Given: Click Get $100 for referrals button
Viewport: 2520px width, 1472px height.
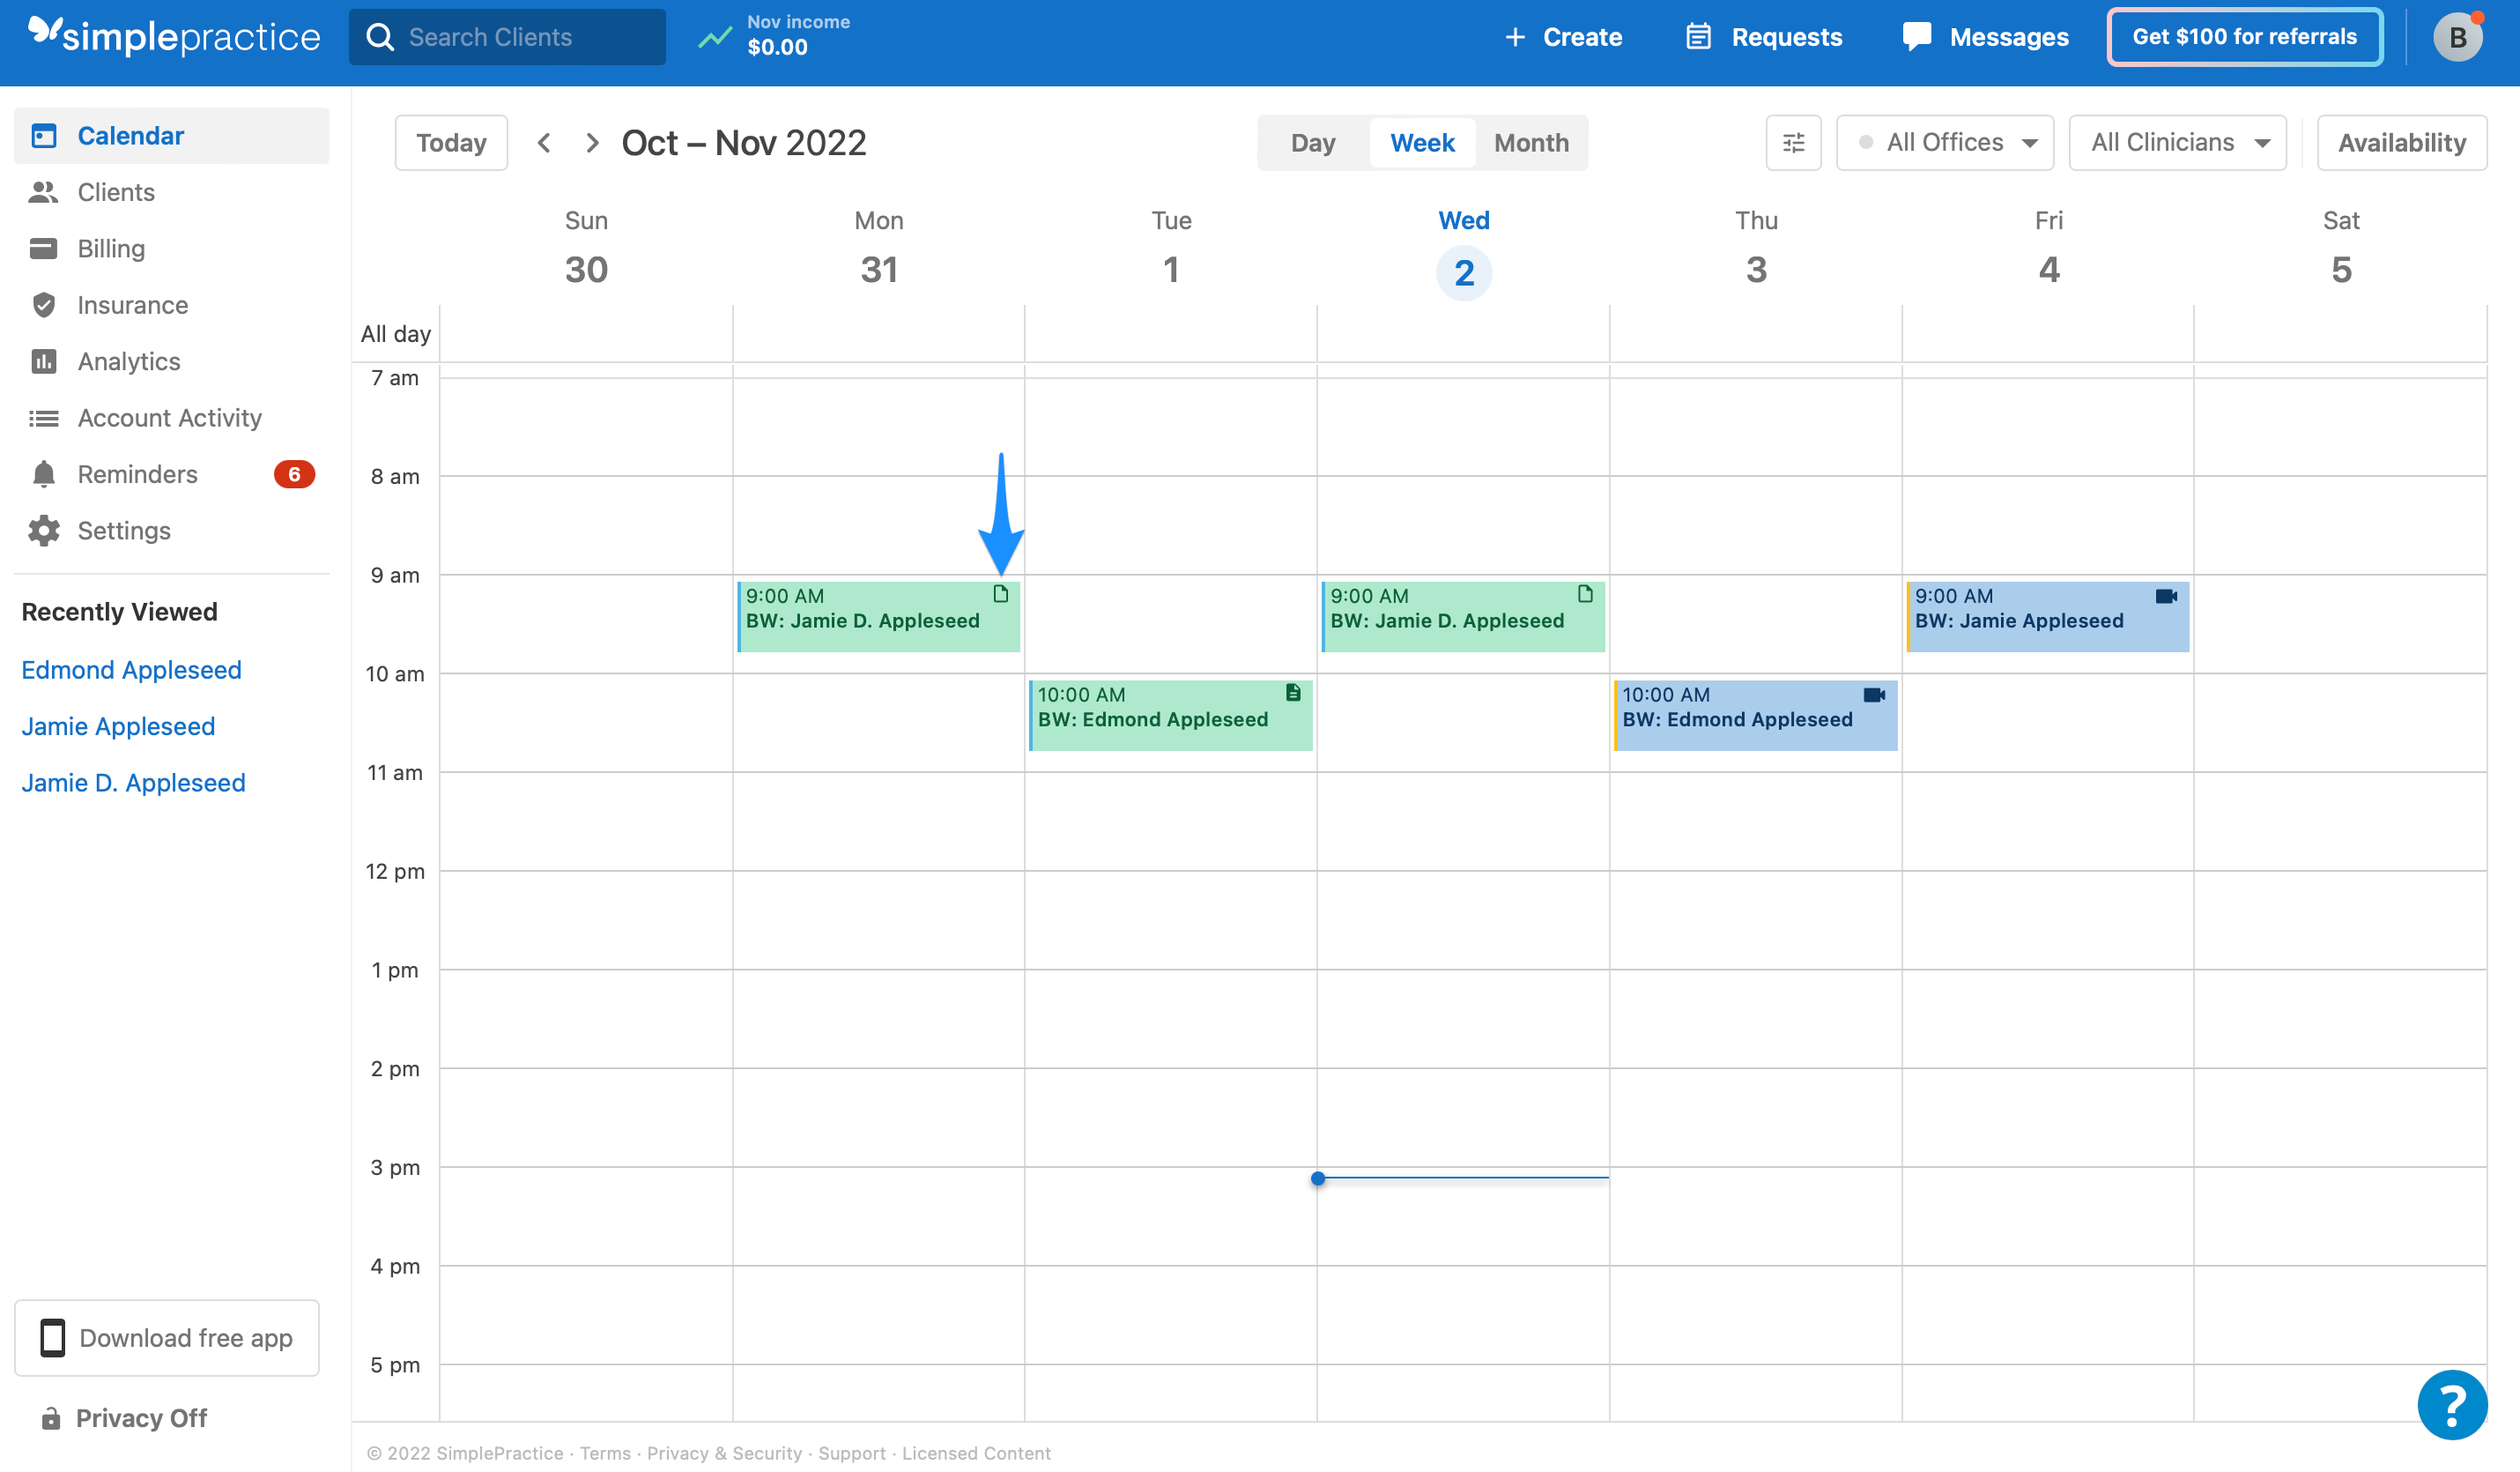Looking at the screenshot, I should pos(2245,35).
